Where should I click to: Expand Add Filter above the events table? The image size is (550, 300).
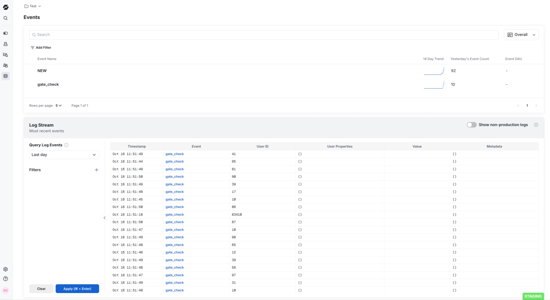41,47
